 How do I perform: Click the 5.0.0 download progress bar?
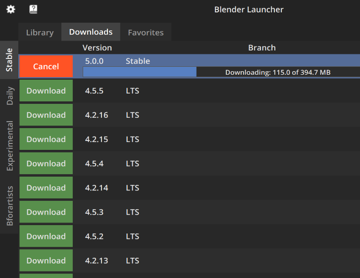pyautogui.click(x=221, y=72)
